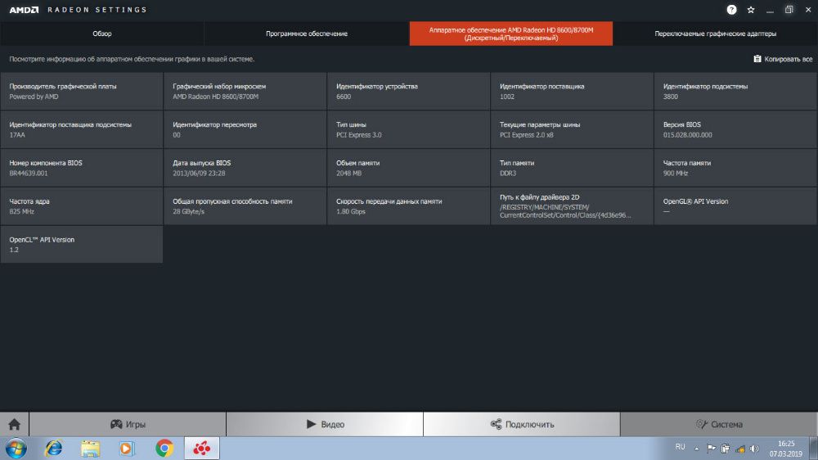Select the Дата выпуска BIOS tile
The width and height of the screenshot is (818, 460).
(245, 168)
